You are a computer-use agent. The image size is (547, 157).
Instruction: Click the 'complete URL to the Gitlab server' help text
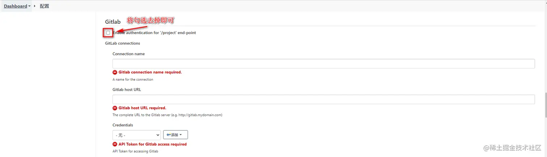(167, 115)
